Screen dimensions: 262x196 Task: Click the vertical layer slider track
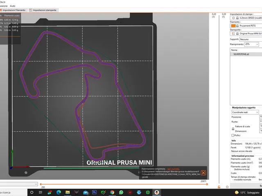[x=219, y=100]
